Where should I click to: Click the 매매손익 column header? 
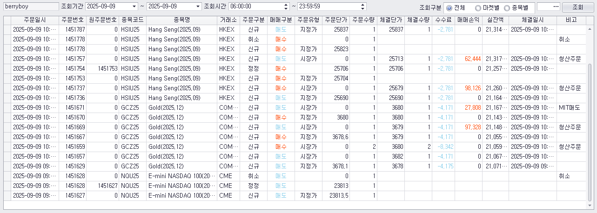point(469,20)
